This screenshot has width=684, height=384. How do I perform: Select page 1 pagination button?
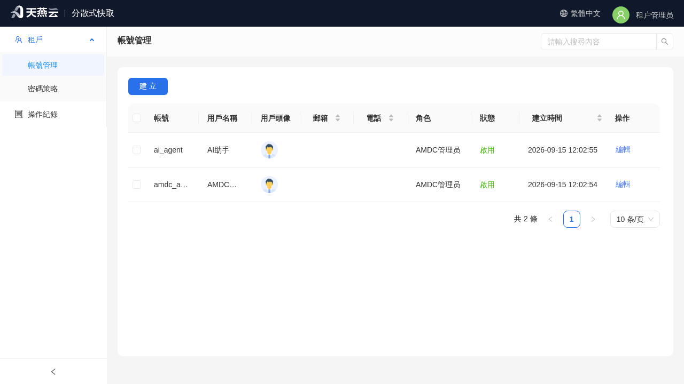572,219
